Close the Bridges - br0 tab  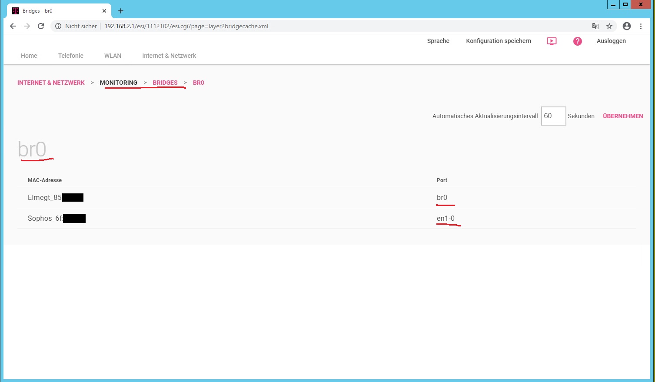[104, 11]
